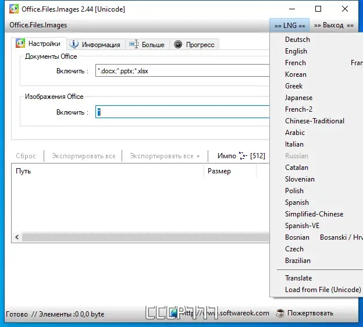Select Chinese-Traditional language
Image resolution: width=363 pixels, height=327 pixels.
[x=315, y=121]
